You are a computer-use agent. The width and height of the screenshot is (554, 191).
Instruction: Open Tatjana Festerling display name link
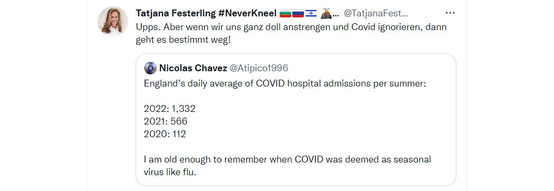tap(176, 13)
